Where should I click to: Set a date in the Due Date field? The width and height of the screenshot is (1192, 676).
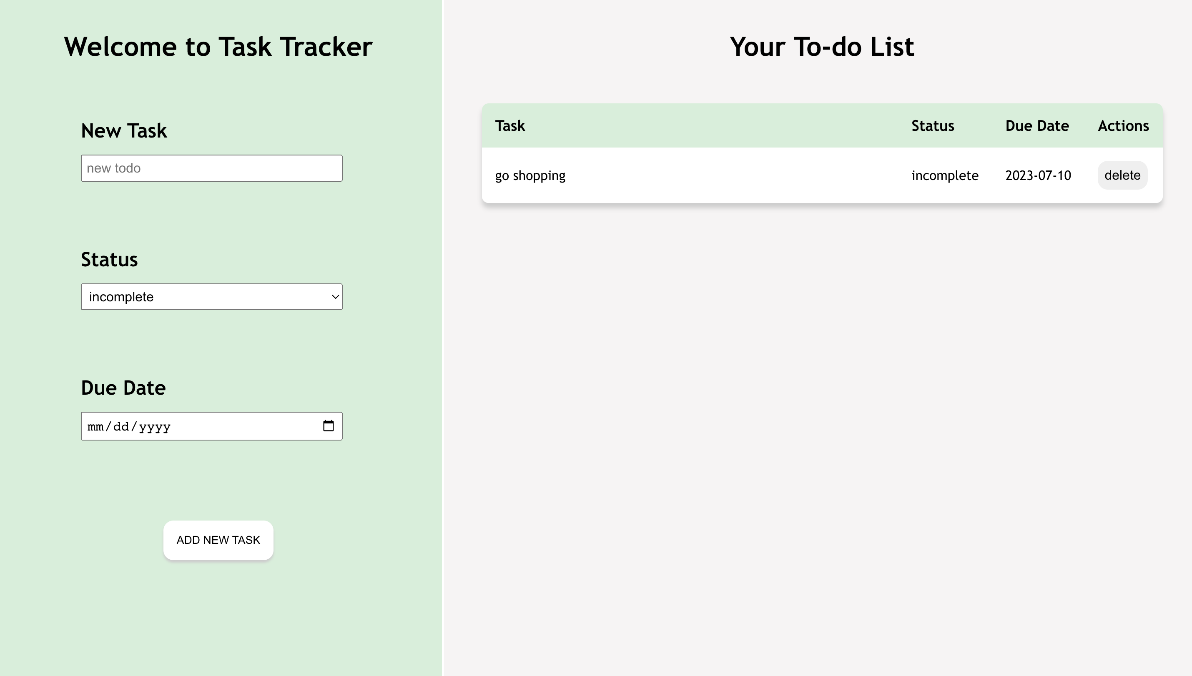pos(211,426)
